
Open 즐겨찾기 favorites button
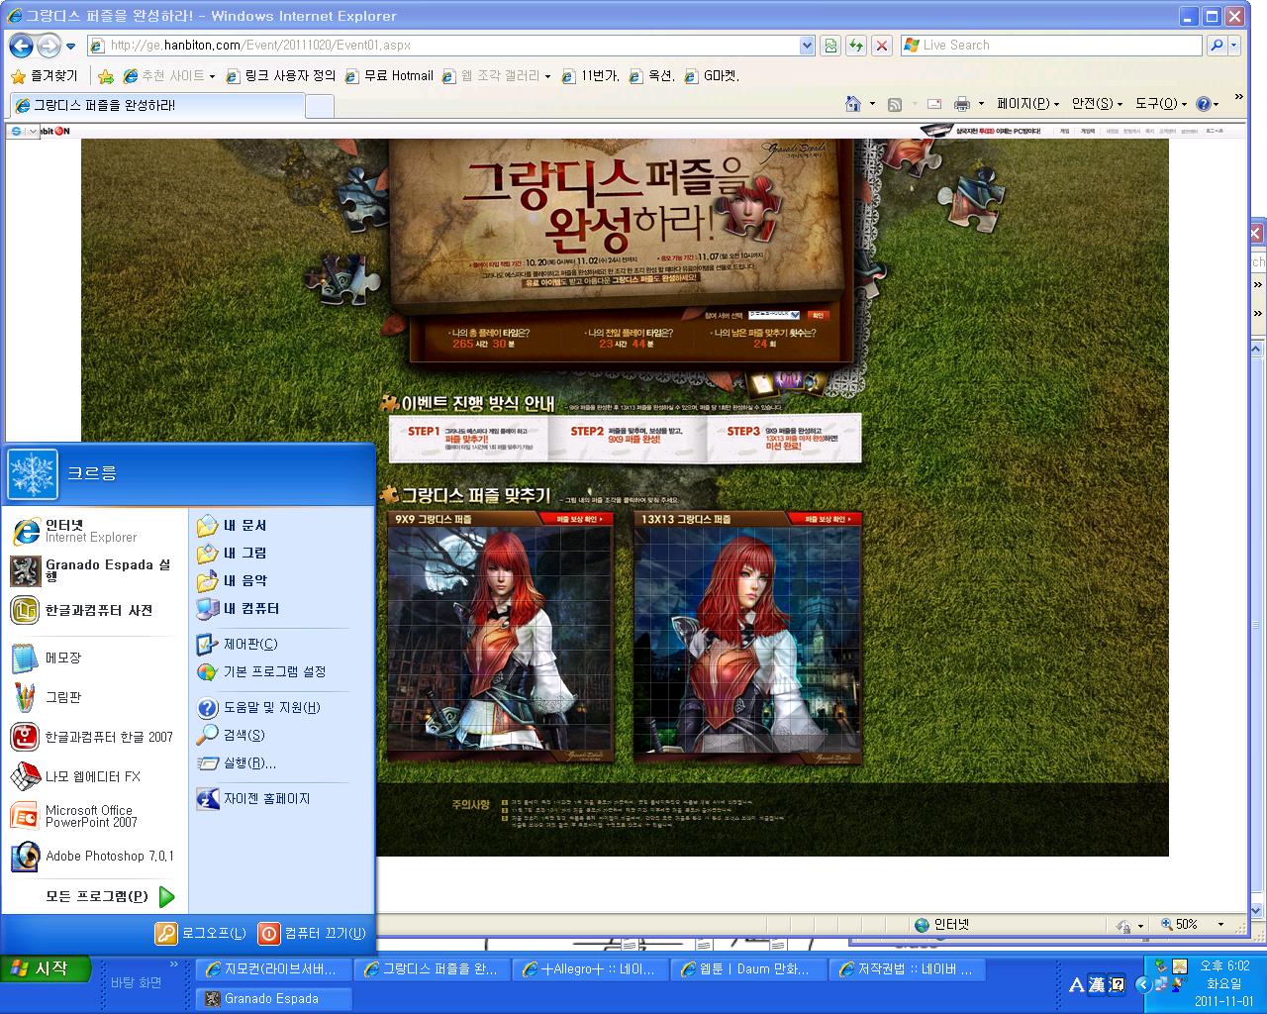(x=45, y=76)
